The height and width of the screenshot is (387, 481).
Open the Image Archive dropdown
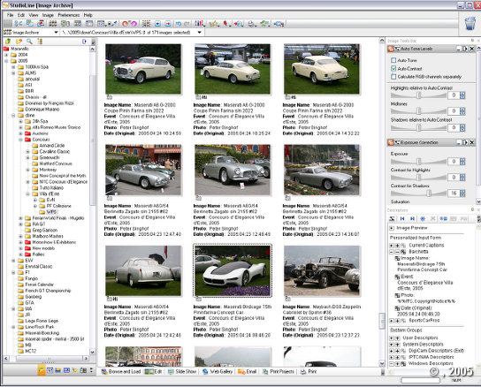pos(56,32)
